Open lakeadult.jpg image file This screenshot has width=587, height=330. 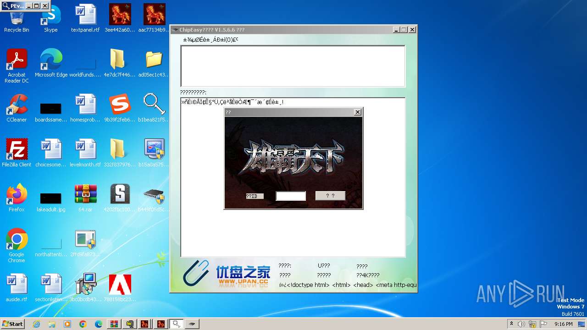(51, 202)
